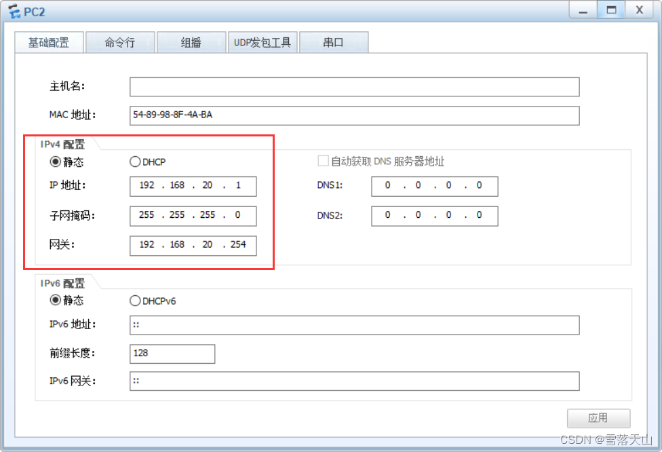Click the 前缀长度 field showing 128
Viewport: 662px width, 452px height.
(172, 354)
